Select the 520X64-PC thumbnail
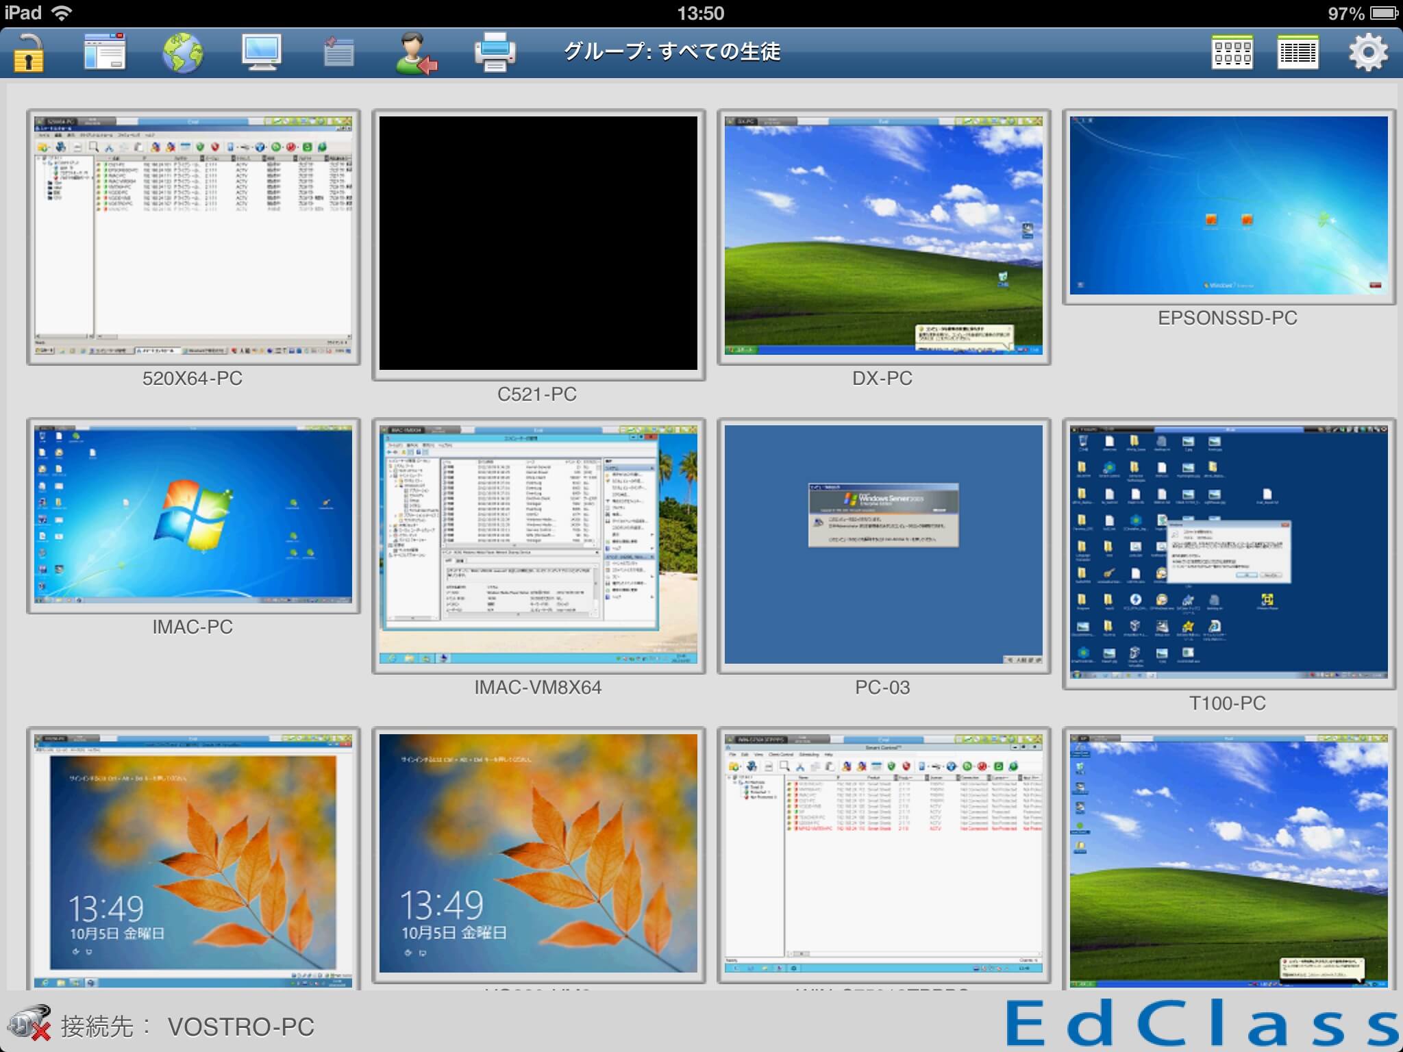 pos(193,237)
